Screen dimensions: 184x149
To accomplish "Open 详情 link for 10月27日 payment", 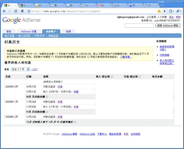I will pyautogui.click(x=60, y=87).
